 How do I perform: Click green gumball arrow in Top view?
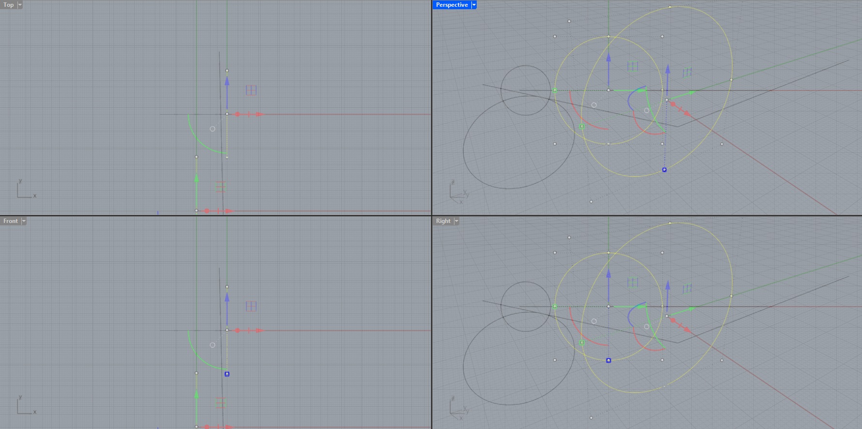click(197, 178)
